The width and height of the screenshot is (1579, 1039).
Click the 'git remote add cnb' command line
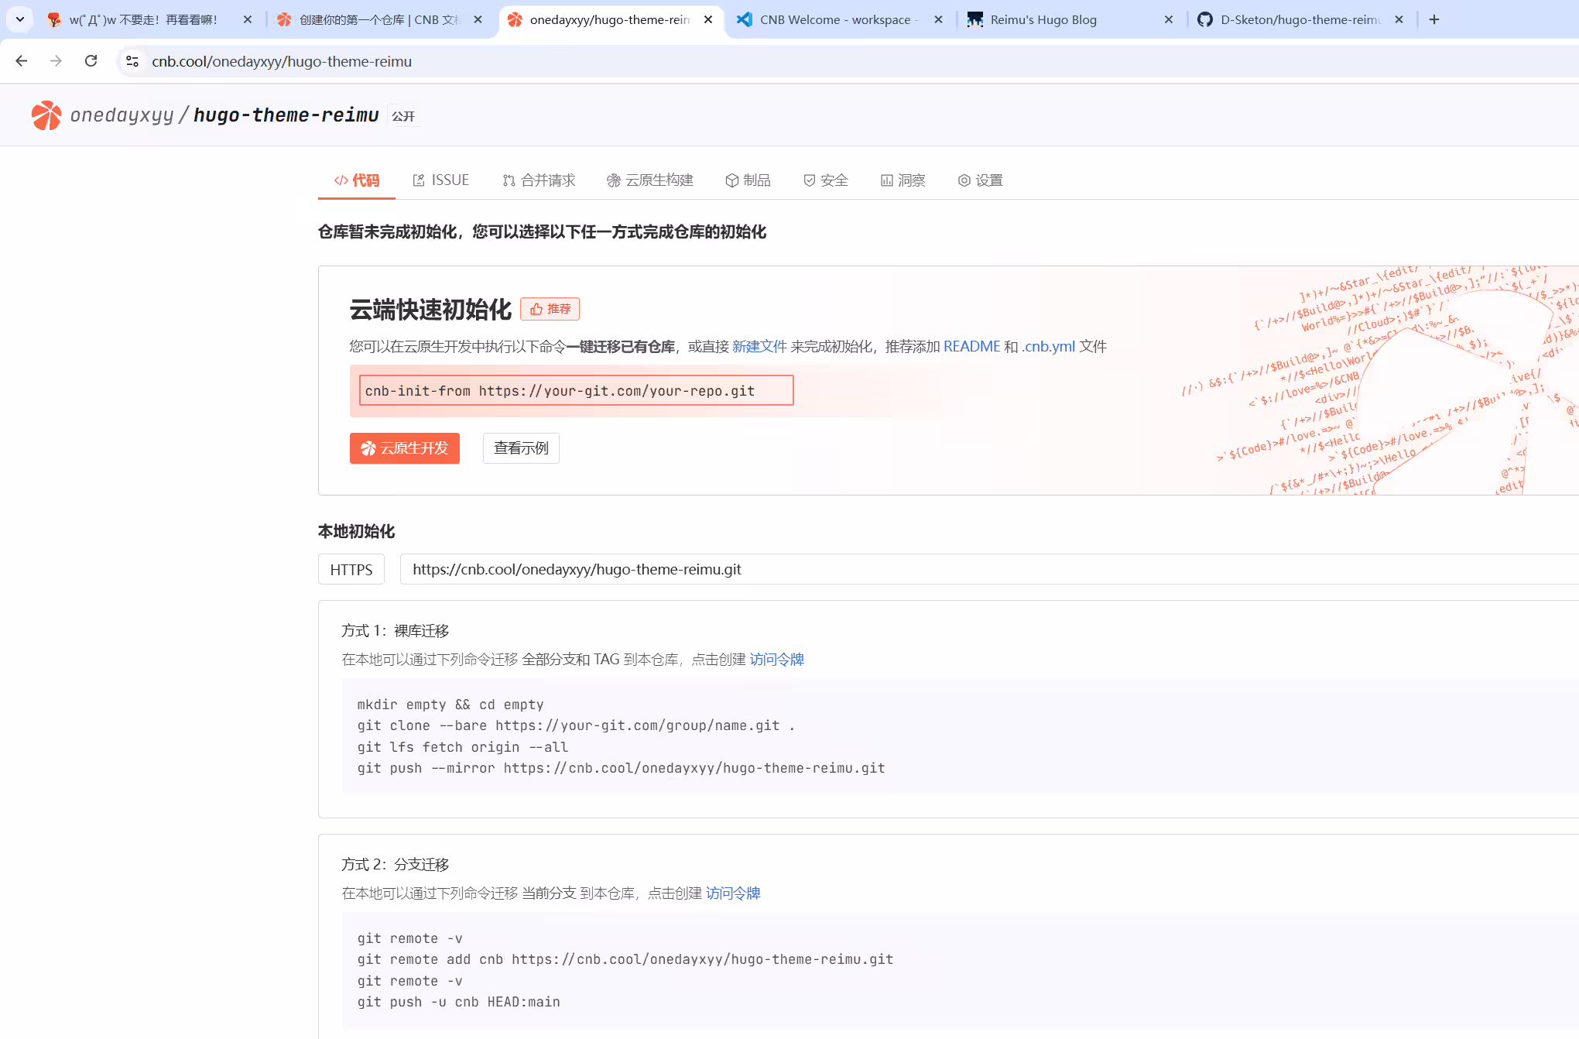click(625, 959)
